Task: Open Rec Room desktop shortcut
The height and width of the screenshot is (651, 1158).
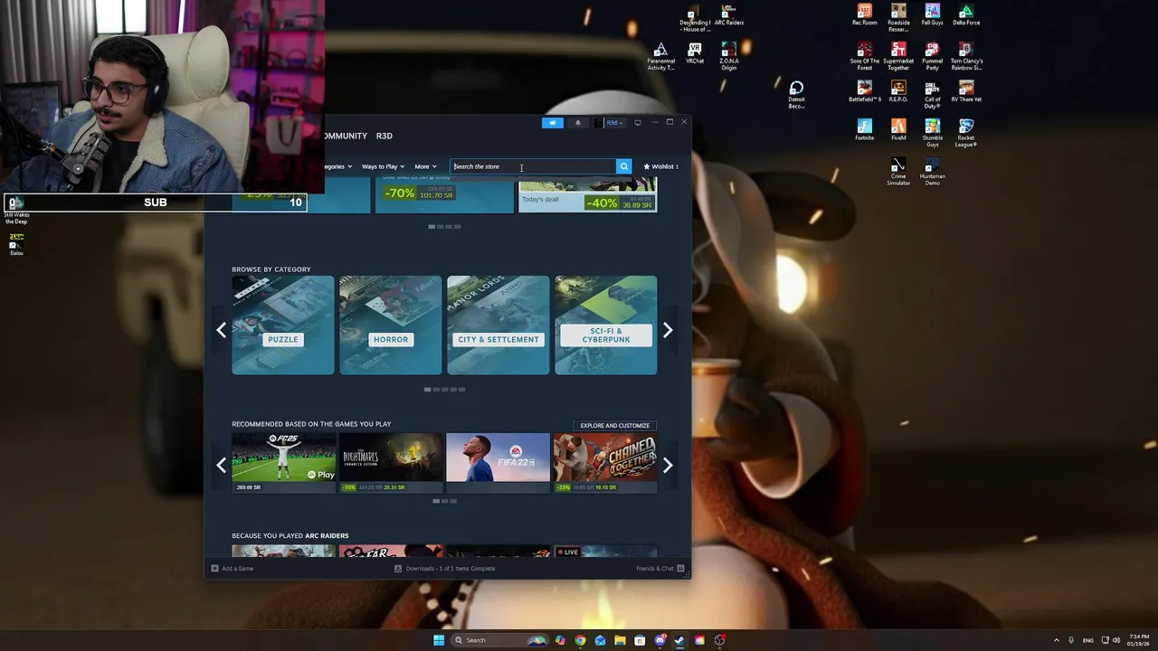Action: (x=865, y=15)
